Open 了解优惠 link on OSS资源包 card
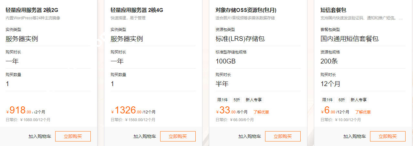The height and width of the screenshot is (146, 413). [x=261, y=112]
